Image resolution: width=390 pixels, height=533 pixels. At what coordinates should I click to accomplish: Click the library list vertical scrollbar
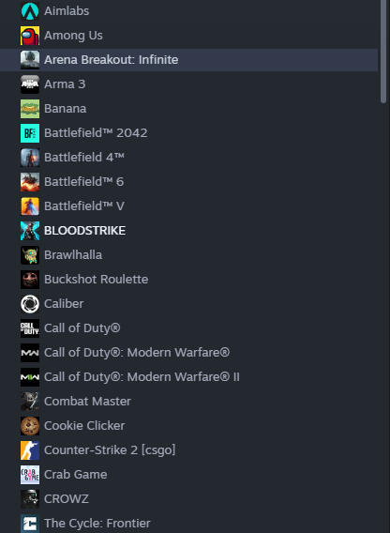pyautogui.click(x=383, y=51)
